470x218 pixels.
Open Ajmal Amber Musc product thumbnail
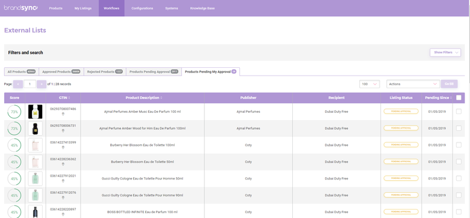pos(36,112)
